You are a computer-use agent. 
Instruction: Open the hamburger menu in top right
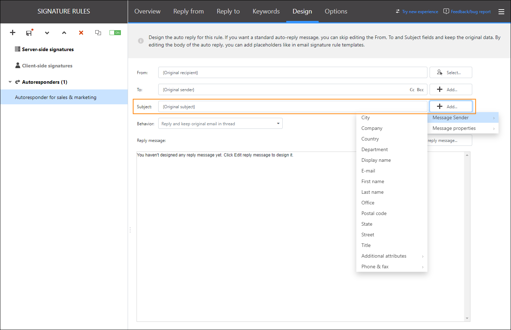coord(501,11)
